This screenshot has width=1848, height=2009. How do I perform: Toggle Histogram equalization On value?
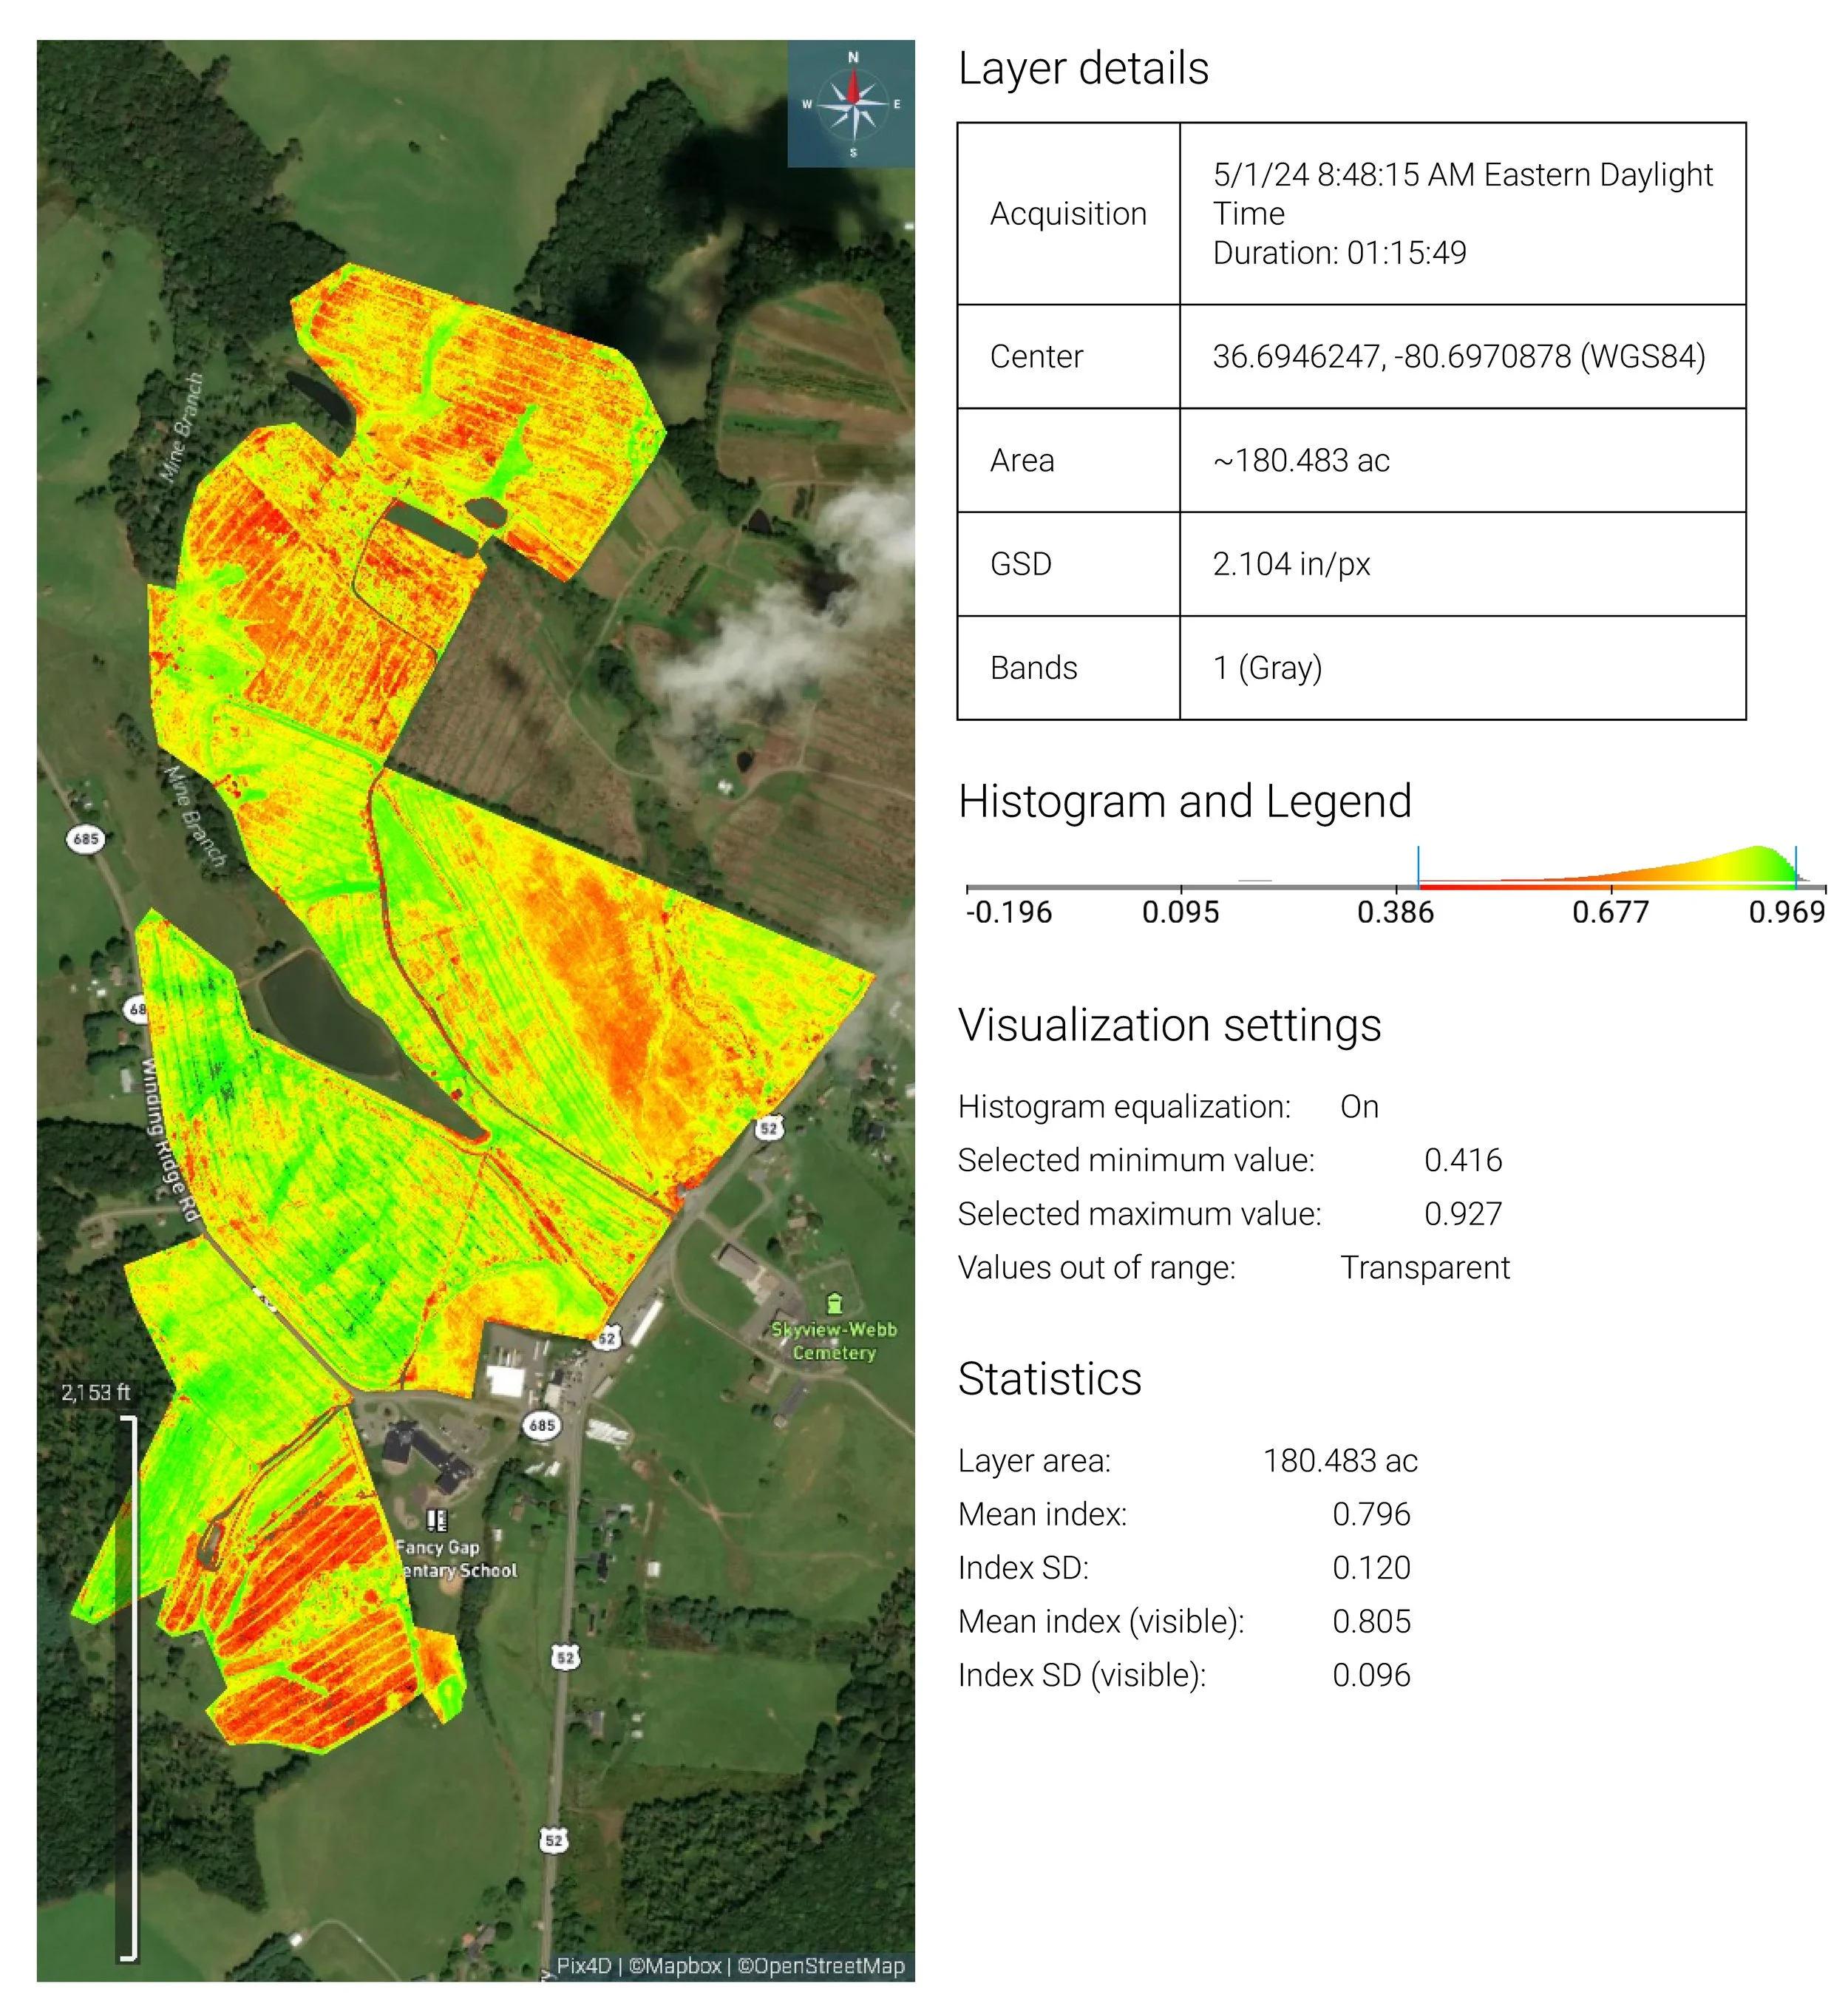click(x=1359, y=1107)
